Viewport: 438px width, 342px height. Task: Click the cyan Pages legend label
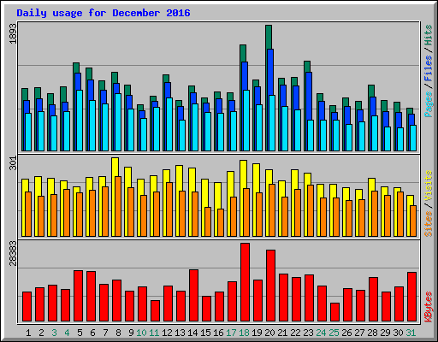click(429, 104)
